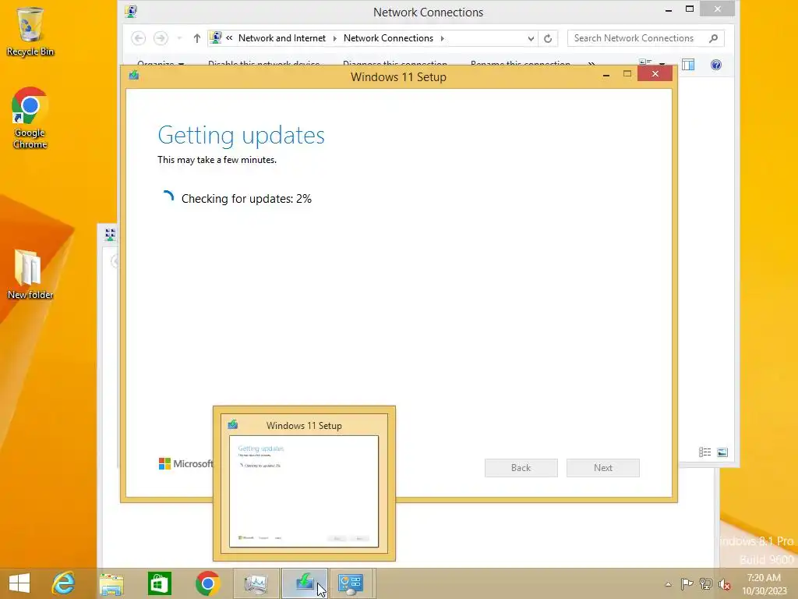Maximize the Windows 11 Setup window
The width and height of the screenshot is (798, 599).
click(627, 74)
